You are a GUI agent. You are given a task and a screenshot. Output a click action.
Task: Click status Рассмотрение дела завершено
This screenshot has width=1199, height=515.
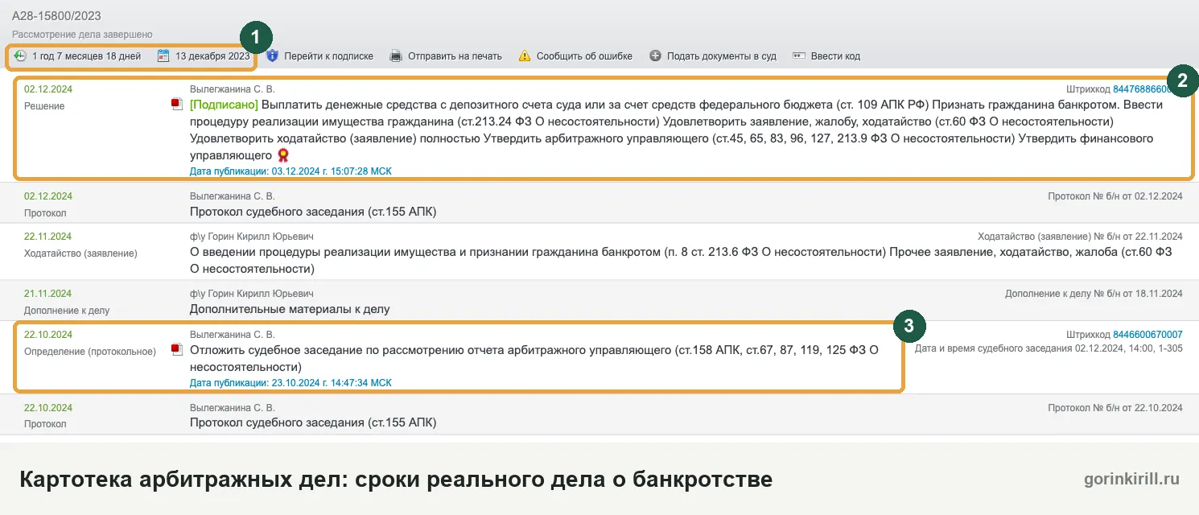tap(82, 35)
